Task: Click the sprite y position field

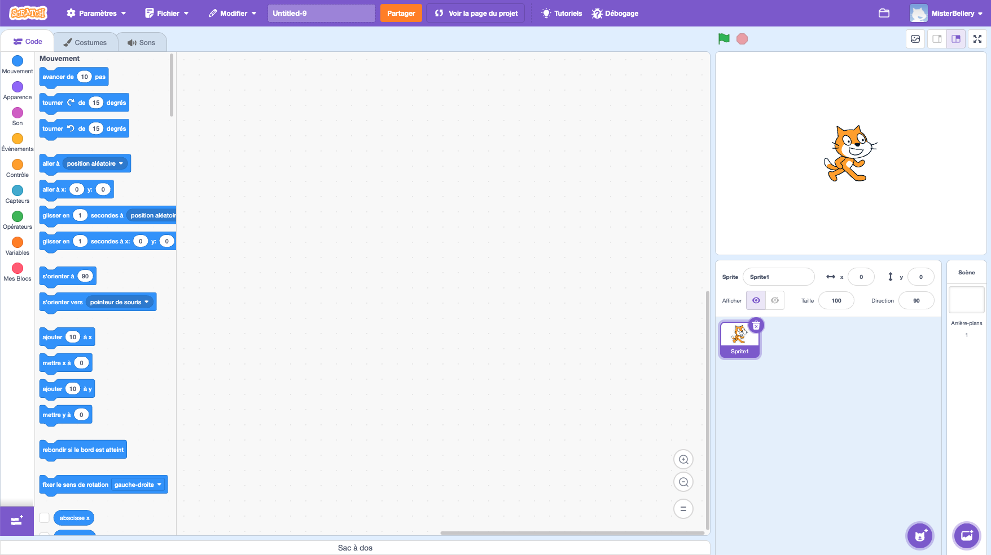Action: 921,277
